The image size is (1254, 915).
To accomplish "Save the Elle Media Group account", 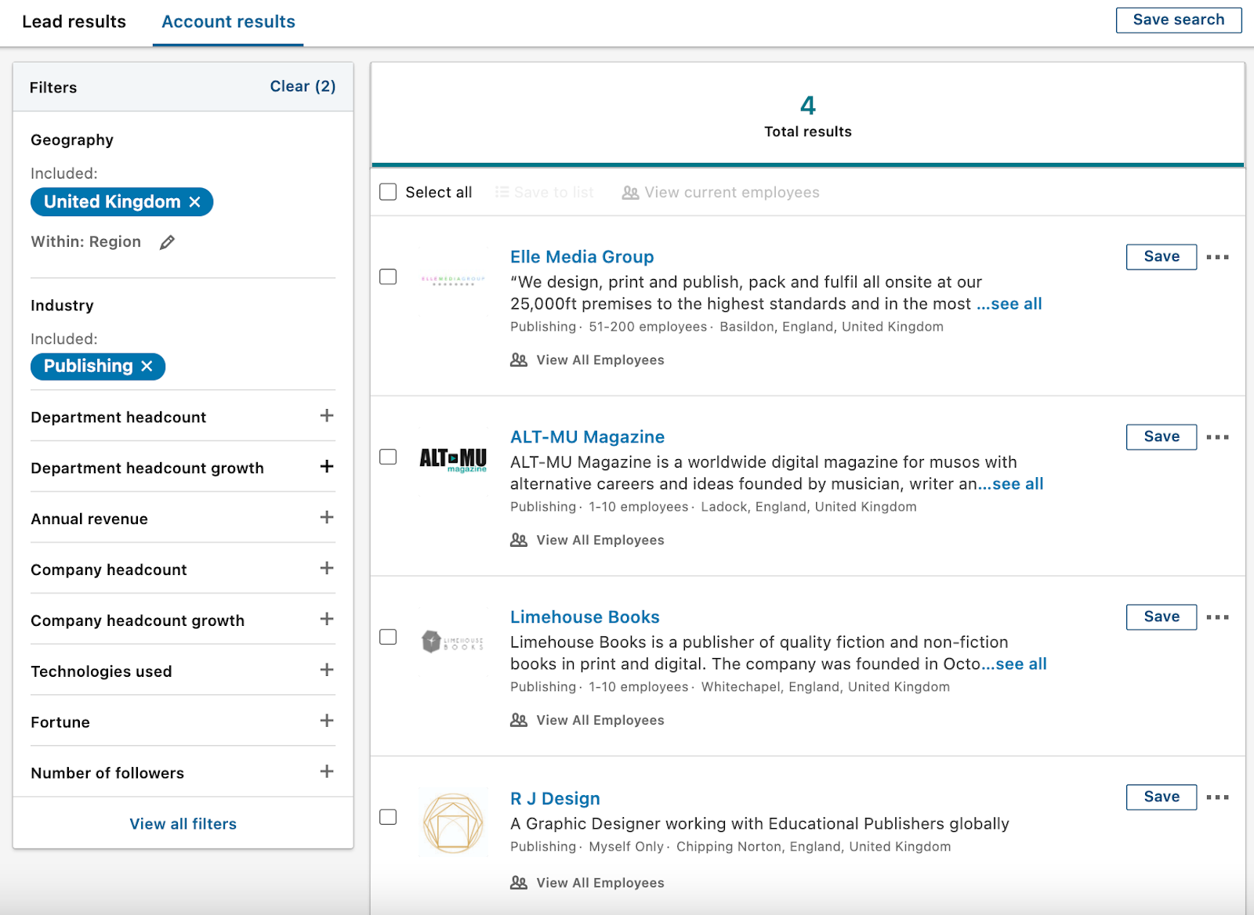I will [1162, 257].
